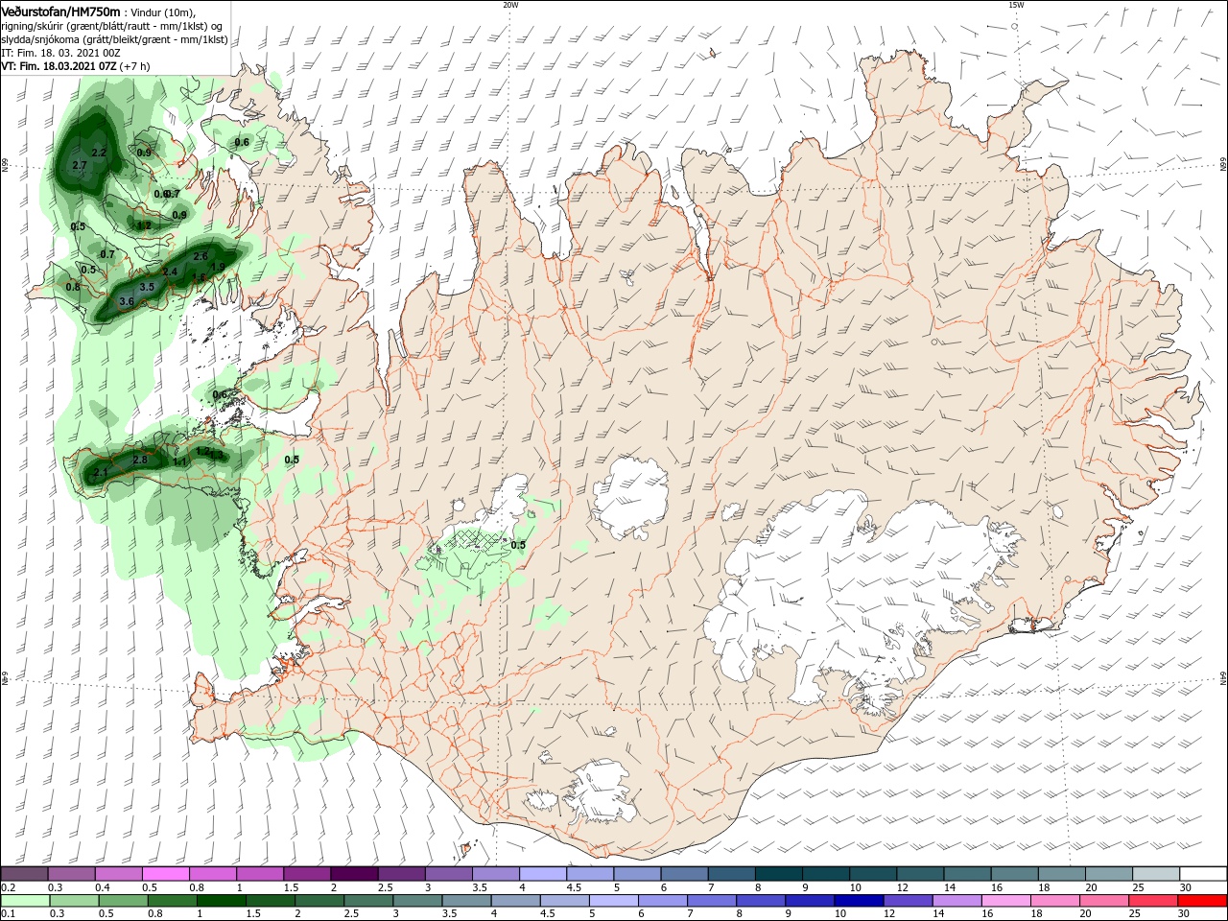
Task: Click the 3.5 precipitation value on the map
Action: coord(147,287)
